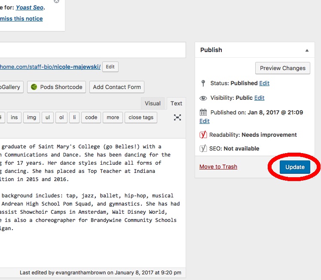
Task: Insert ol list tag
Action: tap(61, 117)
